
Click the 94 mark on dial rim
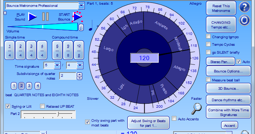[x=171, y=15]
